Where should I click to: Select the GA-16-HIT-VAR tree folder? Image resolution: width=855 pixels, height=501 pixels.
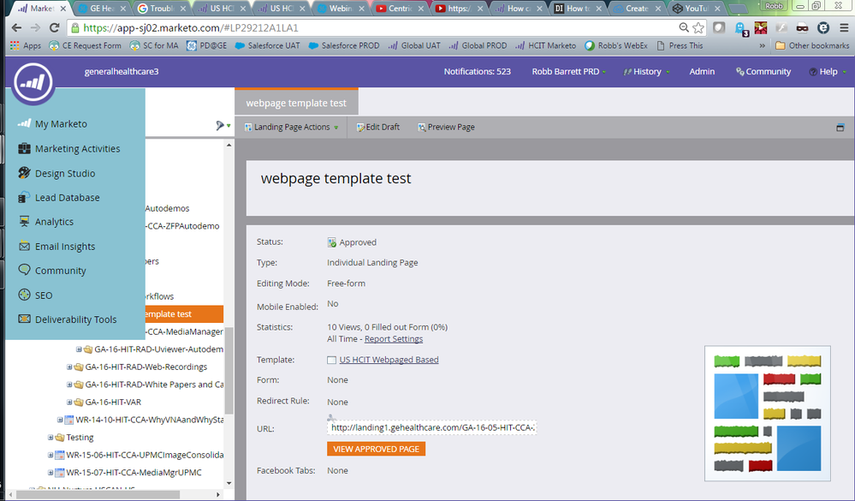coord(114,403)
